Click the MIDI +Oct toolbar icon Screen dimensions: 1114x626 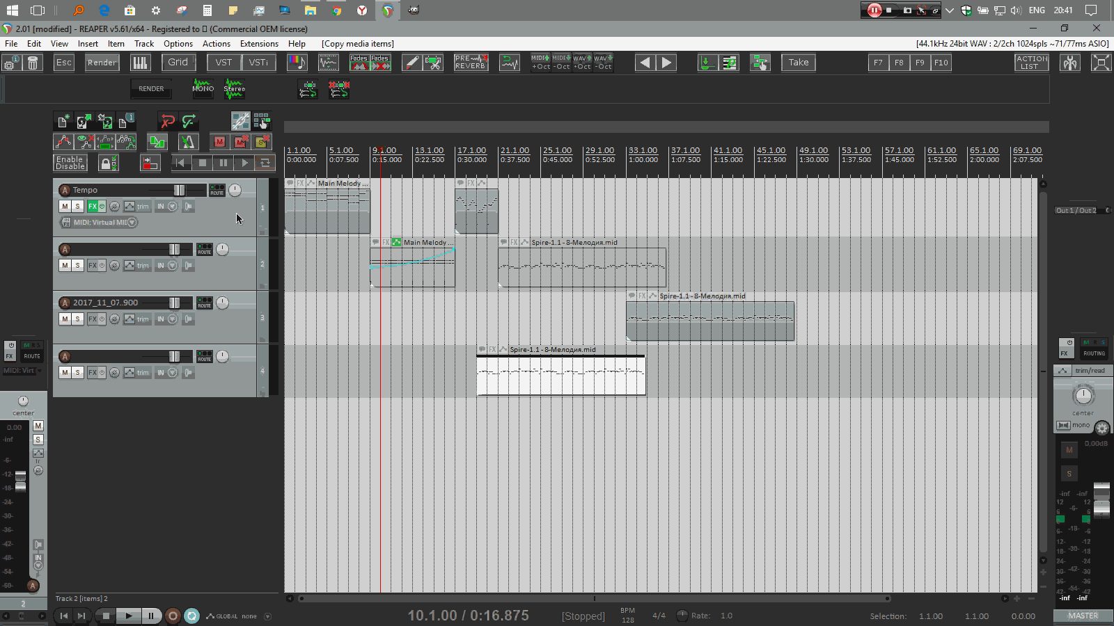tap(540, 63)
